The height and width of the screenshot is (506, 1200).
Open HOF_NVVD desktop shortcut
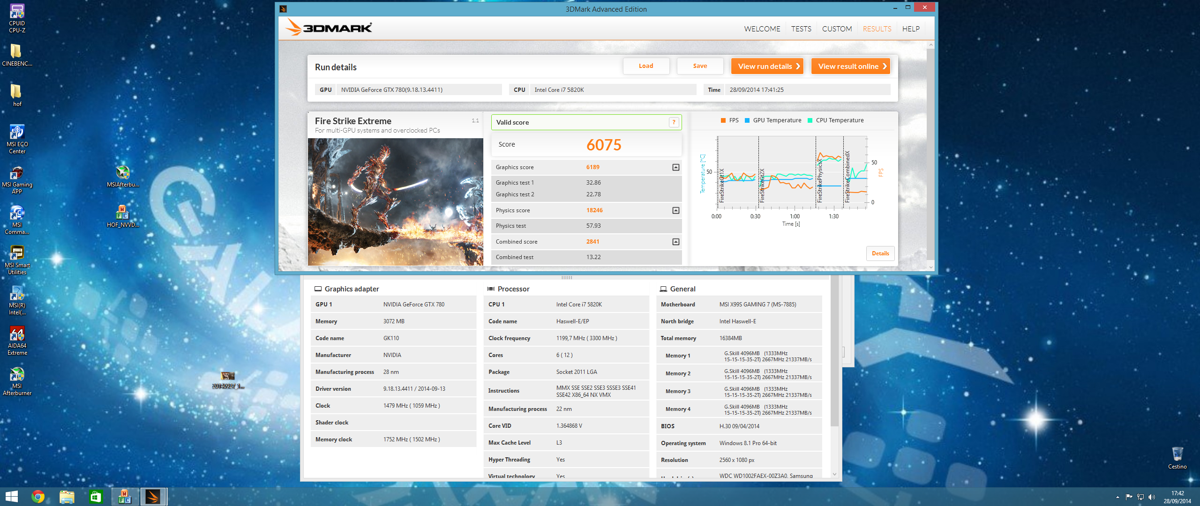click(x=123, y=216)
